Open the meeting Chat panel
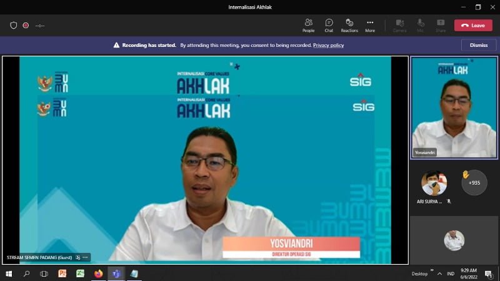Image resolution: width=500 pixels, height=281 pixels. 329,25
